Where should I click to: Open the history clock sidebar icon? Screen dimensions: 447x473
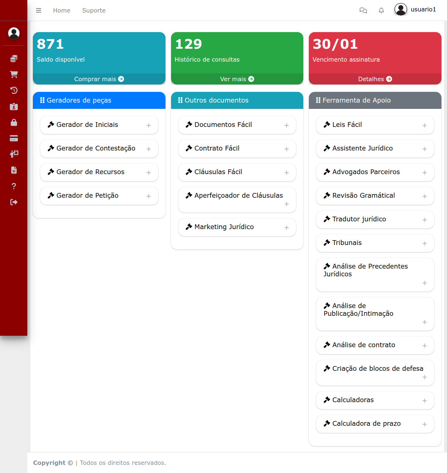[x=14, y=90]
